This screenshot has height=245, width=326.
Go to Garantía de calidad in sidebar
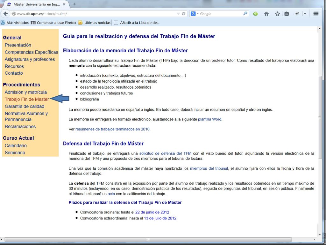(25, 106)
